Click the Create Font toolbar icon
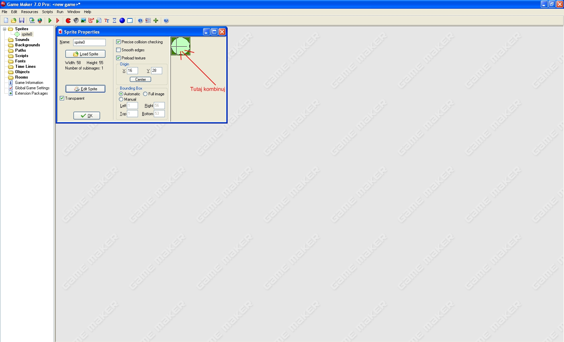 (x=107, y=20)
